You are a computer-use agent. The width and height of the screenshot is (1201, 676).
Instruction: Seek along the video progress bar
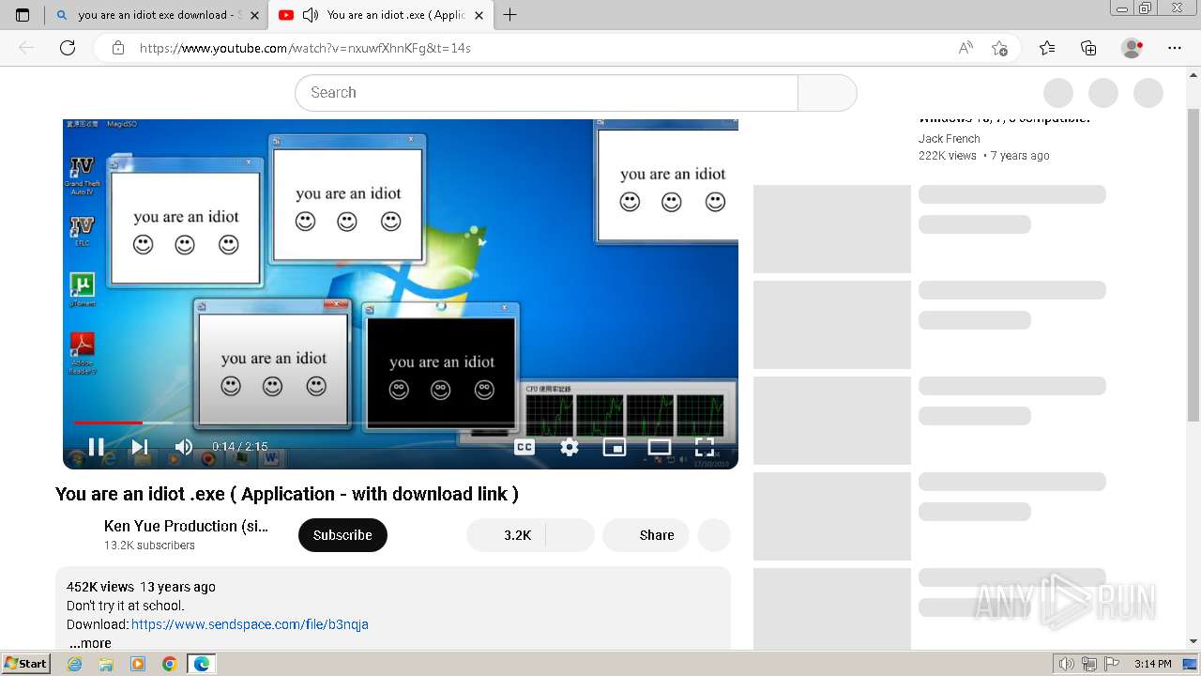(x=401, y=422)
